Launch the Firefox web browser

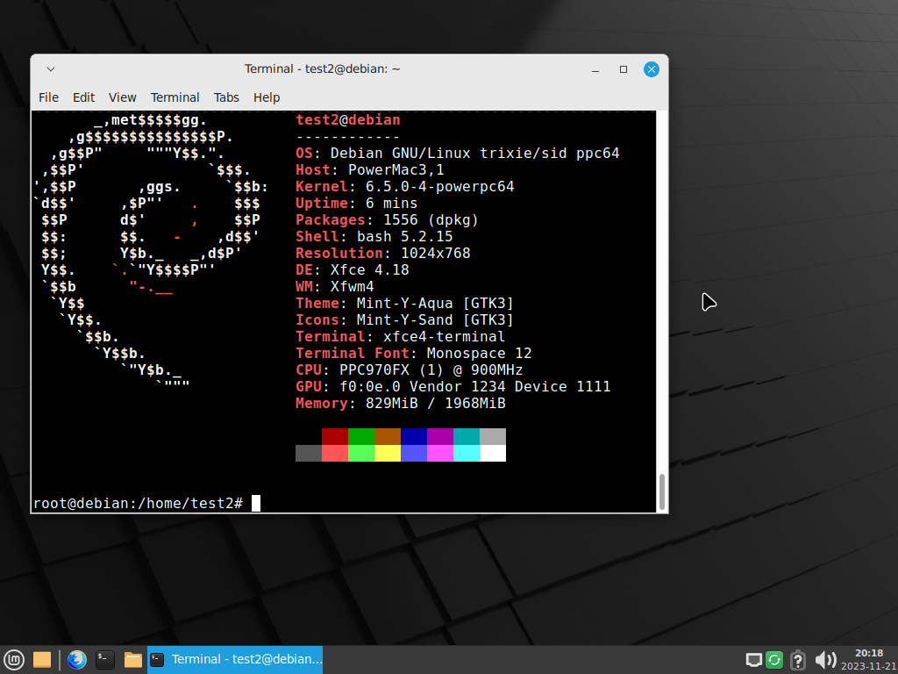[x=77, y=659]
